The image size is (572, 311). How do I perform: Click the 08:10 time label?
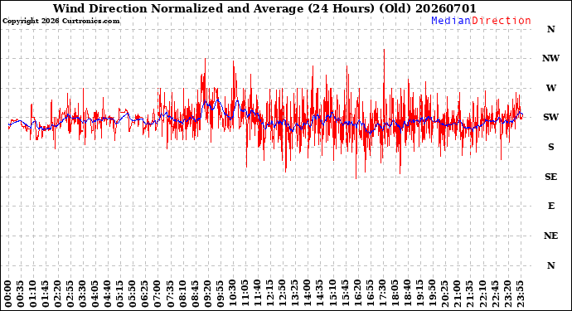pyautogui.click(x=182, y=294)
